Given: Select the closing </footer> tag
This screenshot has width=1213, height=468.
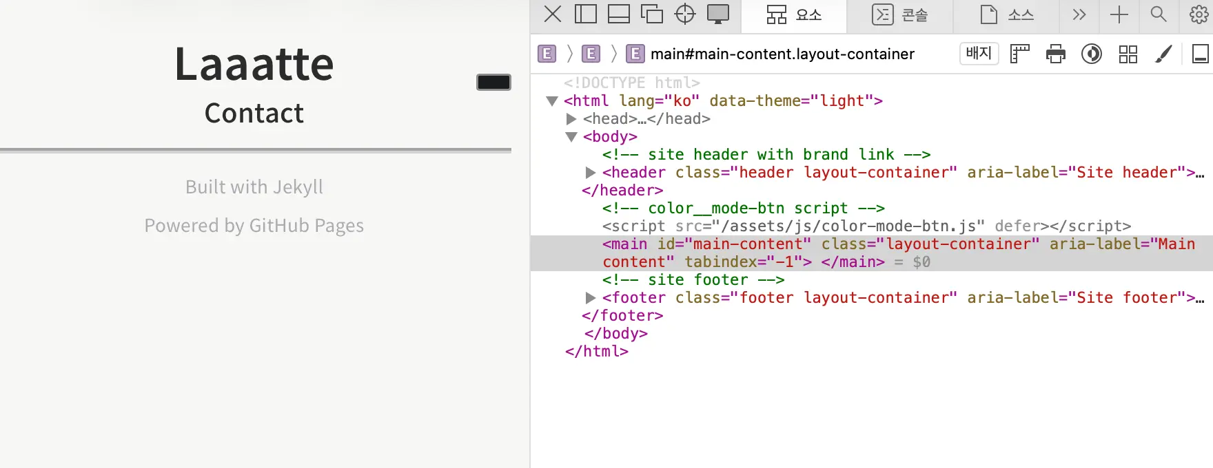Looking at the screenshot, I should pos(622,316).
